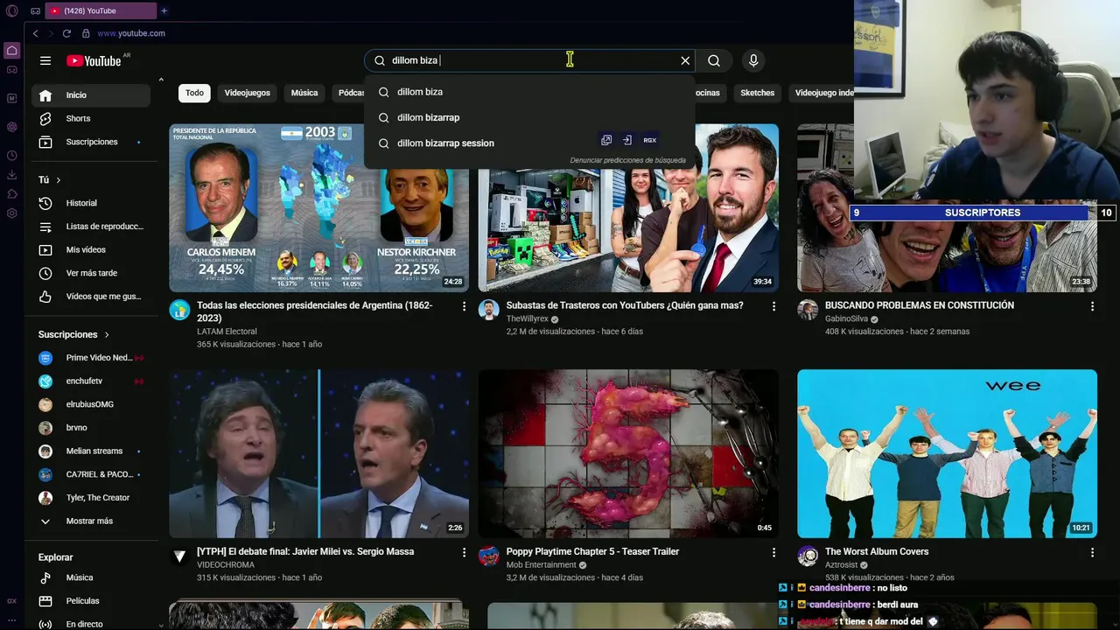View site security lock info
1120x630 pixels.
click(86, 33)
